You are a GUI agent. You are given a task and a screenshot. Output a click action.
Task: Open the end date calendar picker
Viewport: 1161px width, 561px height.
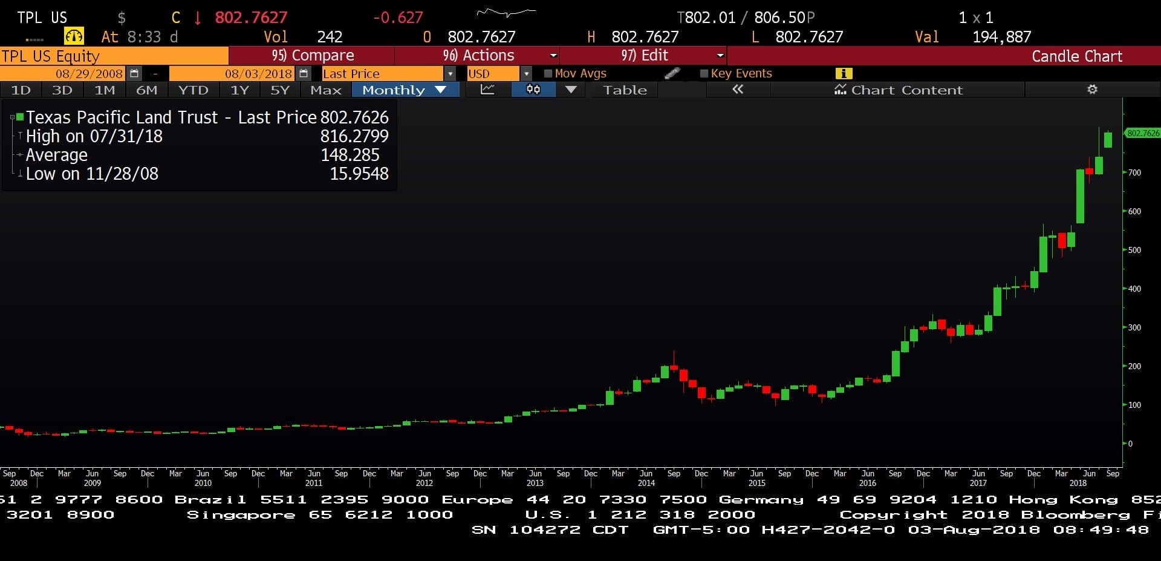304,74
